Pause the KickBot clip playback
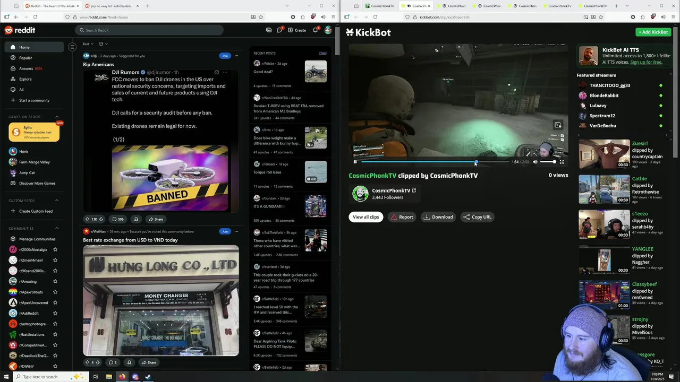 [355, 162]
